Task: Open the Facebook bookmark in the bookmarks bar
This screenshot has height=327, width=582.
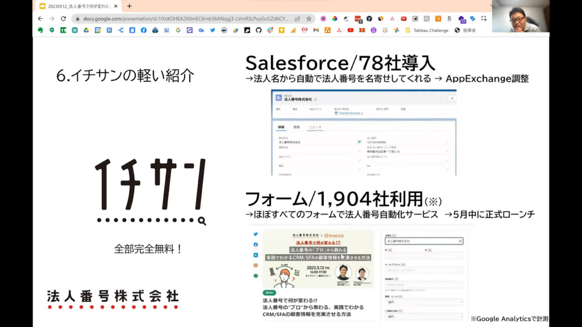Action: 143,30
